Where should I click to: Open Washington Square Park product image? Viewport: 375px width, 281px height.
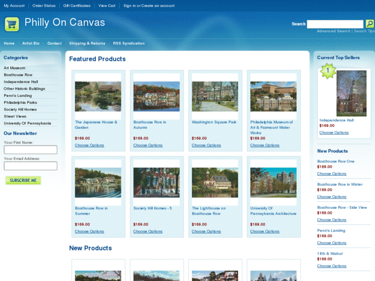[215, 96]
